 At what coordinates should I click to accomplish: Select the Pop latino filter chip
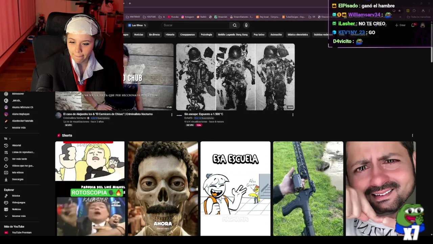(x=259, y=35)
